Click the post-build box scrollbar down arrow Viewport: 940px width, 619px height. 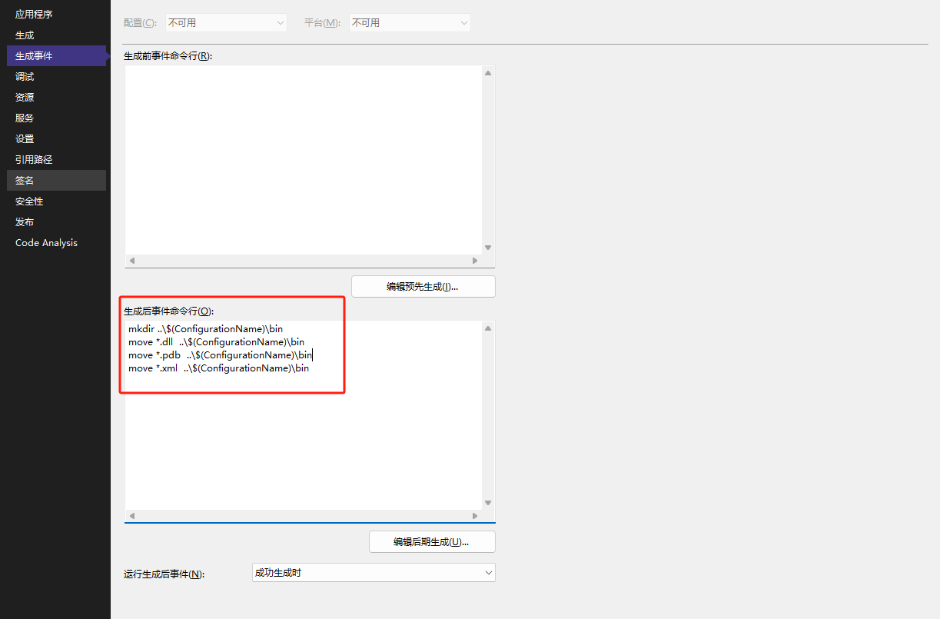487,502
